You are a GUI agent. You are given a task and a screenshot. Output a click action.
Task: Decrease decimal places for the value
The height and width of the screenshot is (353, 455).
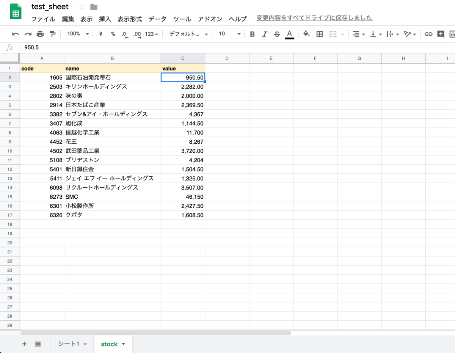click(x=124, y=34)
